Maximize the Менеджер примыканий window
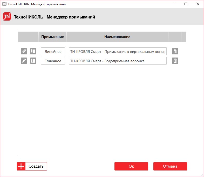The height and width of the screenshot is (177, 204). 186,4
